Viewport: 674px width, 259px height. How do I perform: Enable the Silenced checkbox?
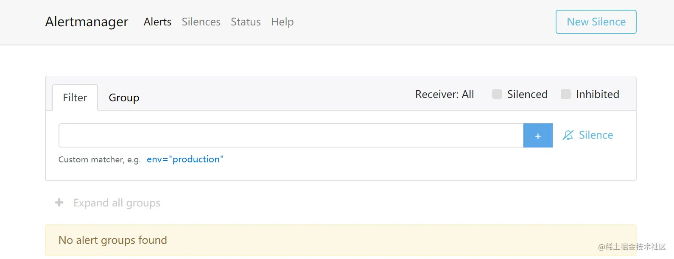coord(497,94)
